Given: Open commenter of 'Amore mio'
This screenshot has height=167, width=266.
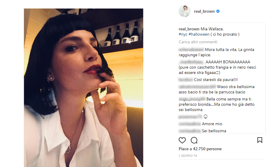Looking at the screenshot, I should (190, 124).
